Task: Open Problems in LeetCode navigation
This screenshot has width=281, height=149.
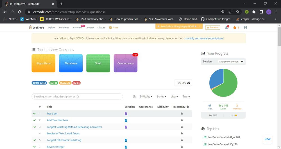Action: 64,27
